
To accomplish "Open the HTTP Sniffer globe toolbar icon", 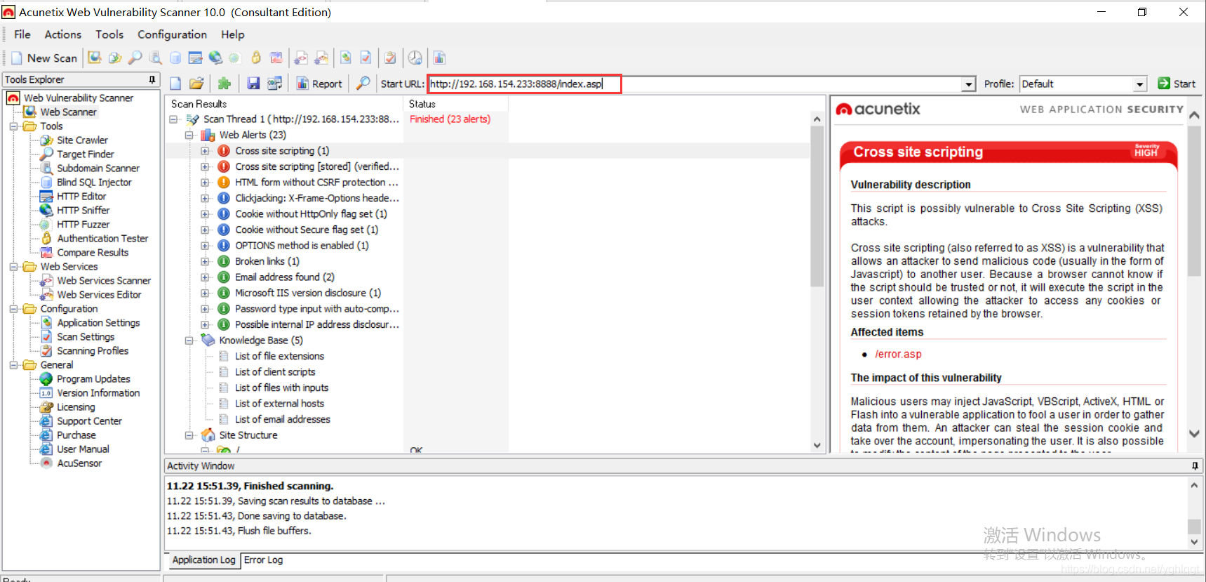I will pyautogui.click(x=215, y=58).
